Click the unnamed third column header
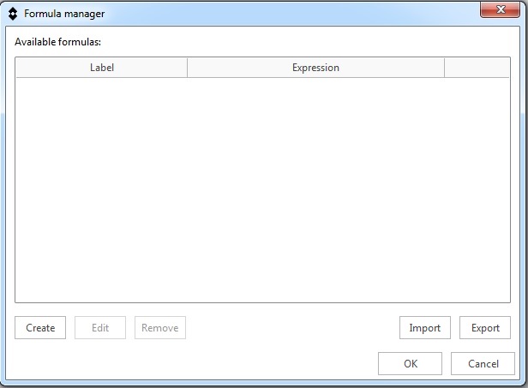528x388 pixels. (477, 68)
